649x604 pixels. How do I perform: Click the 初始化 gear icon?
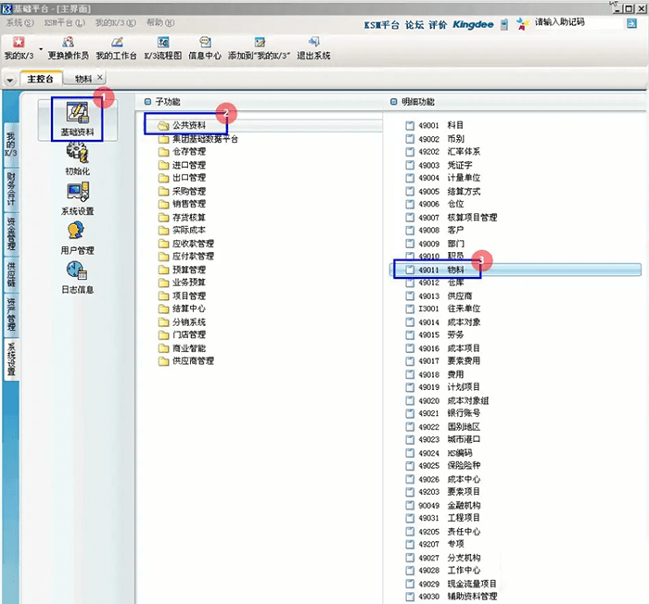(x=77, y=157)
